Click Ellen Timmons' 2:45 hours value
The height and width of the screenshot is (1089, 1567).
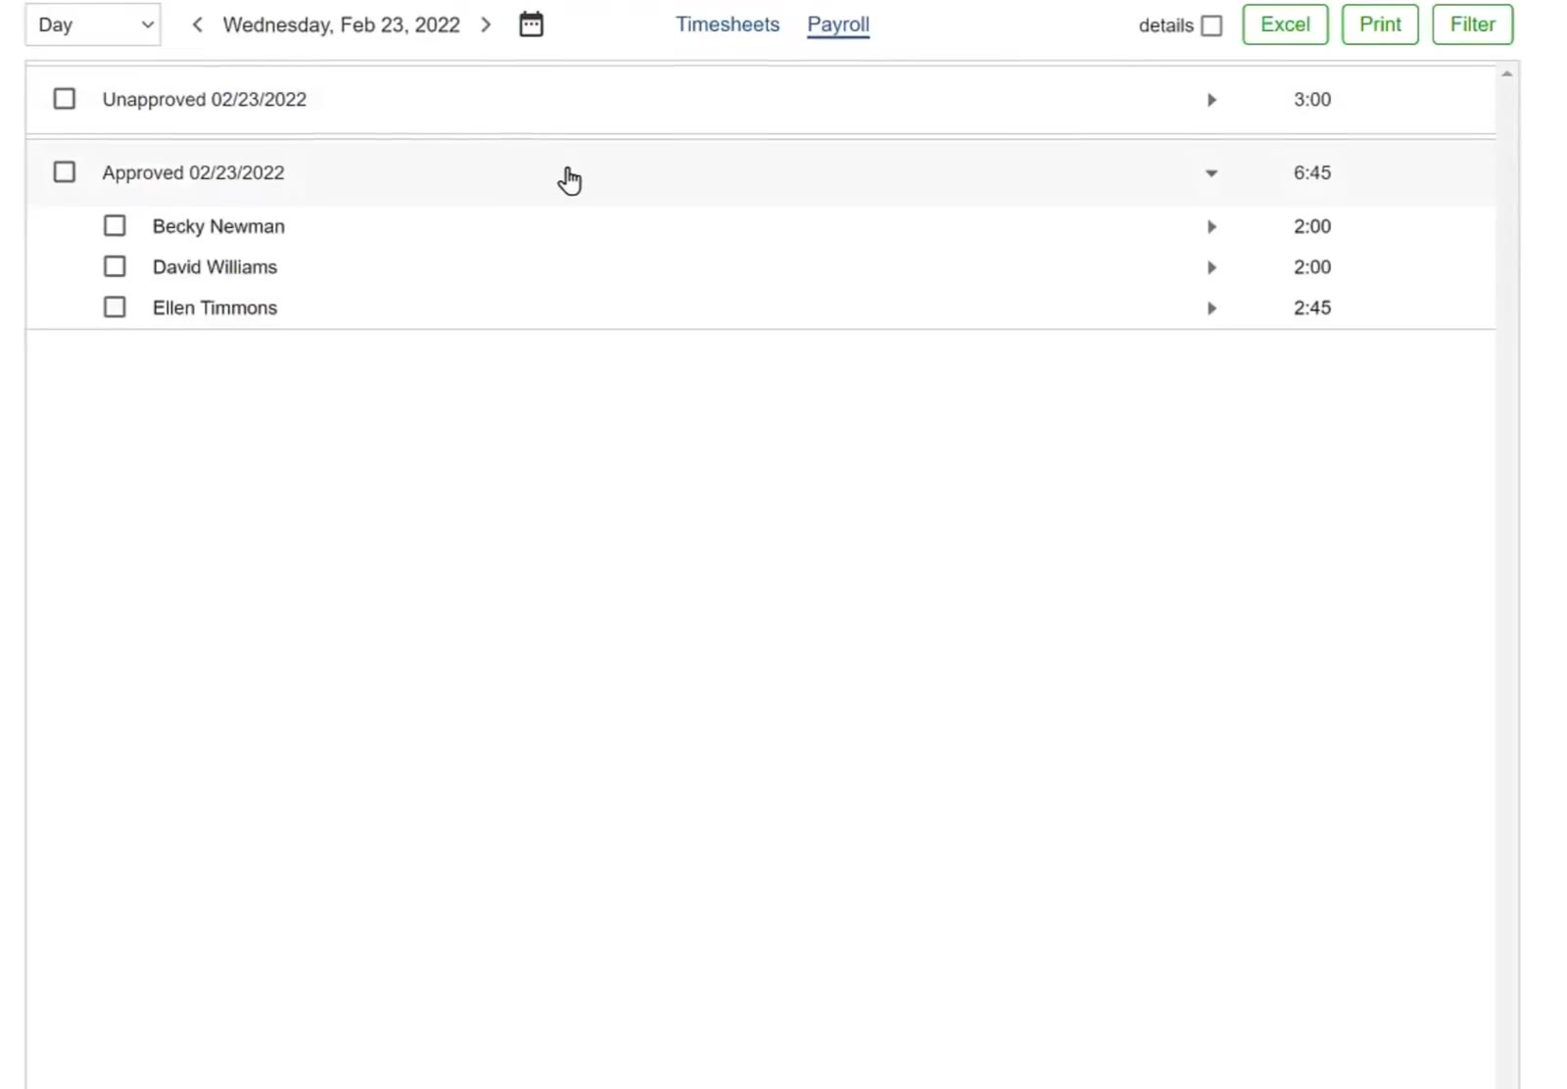[x=1312, y=308]
